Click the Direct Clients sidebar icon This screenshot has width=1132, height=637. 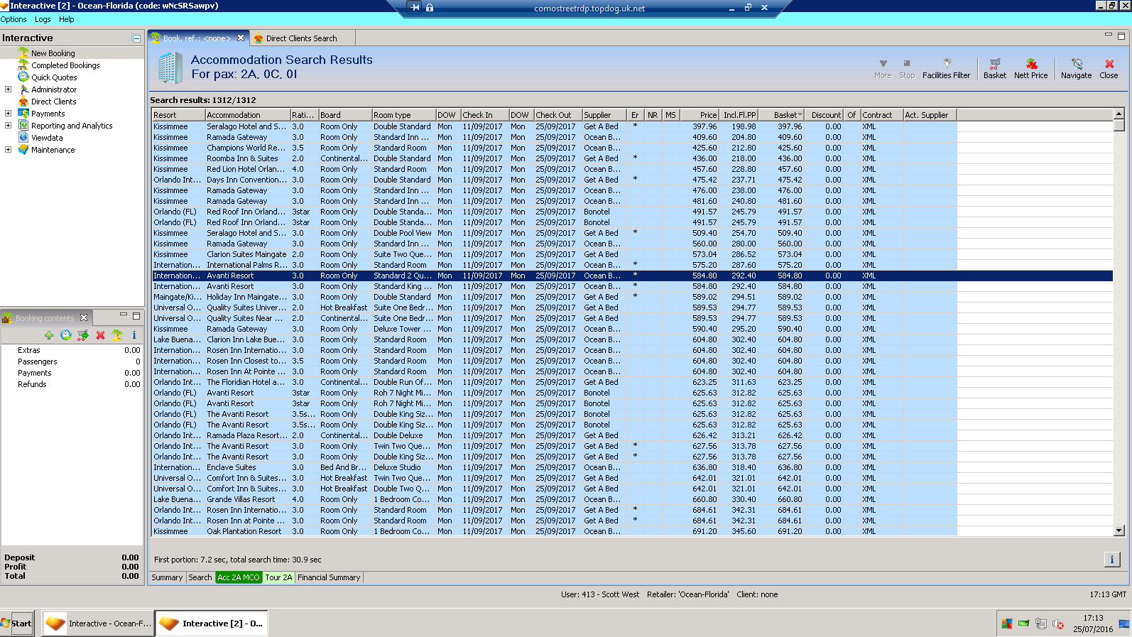click(23, 101)
